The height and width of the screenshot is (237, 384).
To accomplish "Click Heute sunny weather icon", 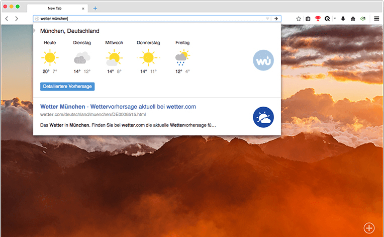I will pyautogui.click(x=50, y=57).
